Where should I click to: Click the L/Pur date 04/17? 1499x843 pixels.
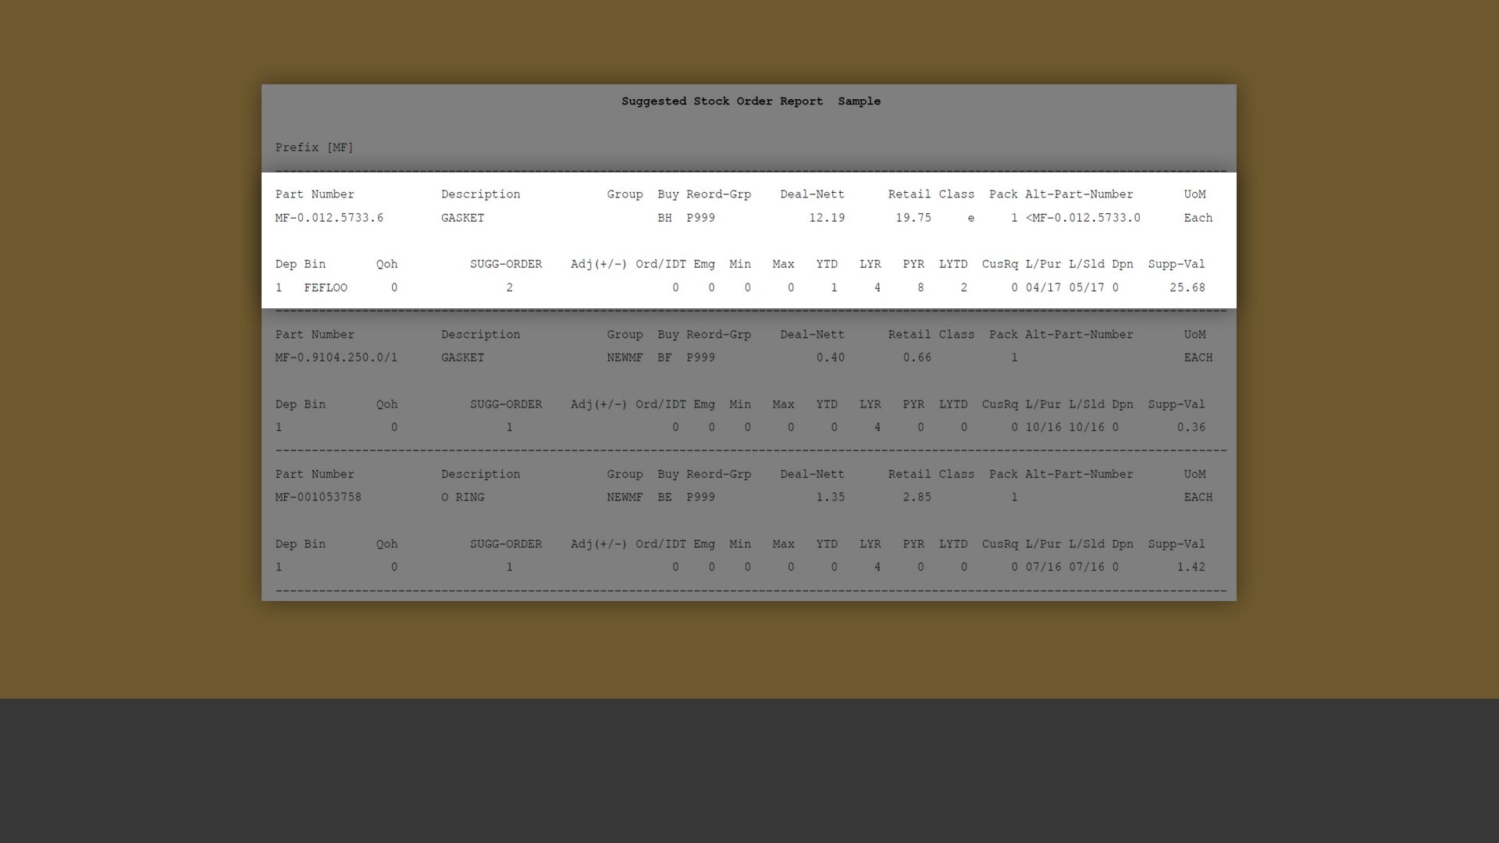coord(1043,288)
